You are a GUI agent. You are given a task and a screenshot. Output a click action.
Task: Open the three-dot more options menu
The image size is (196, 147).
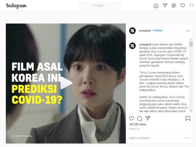pyautogui.click(x=188, y=31)
